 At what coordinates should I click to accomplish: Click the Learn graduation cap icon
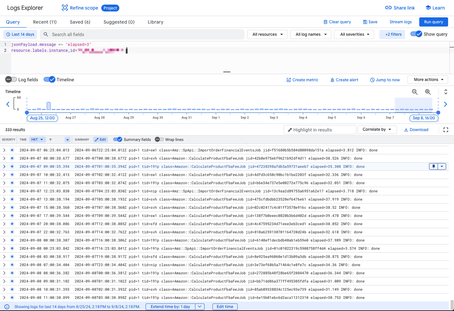[428, 8]
